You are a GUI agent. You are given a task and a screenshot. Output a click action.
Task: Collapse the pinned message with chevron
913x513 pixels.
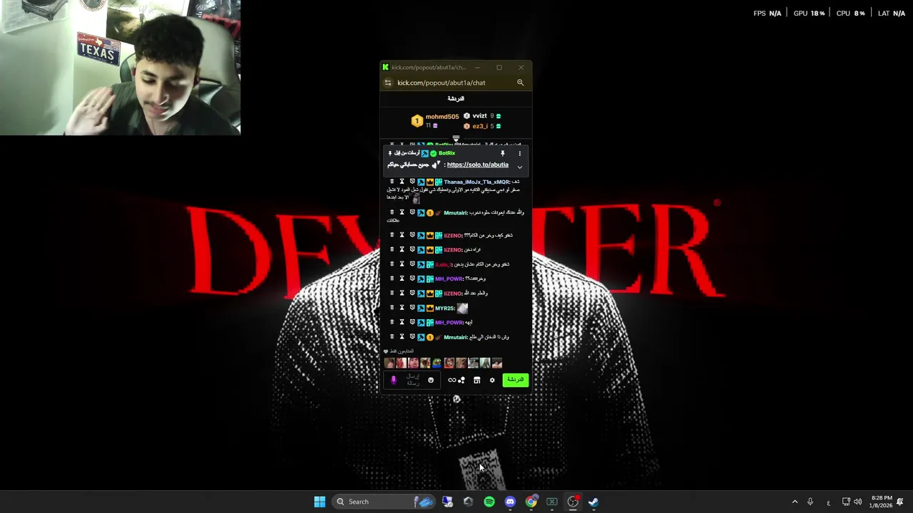coord(519,167)
